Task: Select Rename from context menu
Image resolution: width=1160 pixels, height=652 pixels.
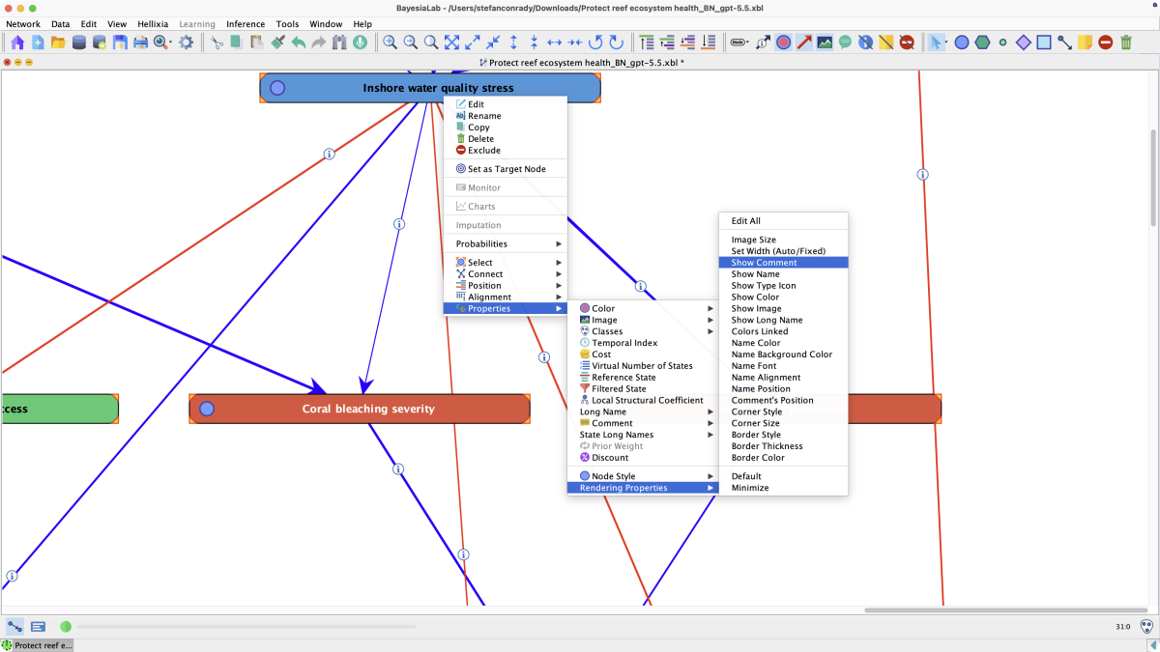Action: pos(506,116)
